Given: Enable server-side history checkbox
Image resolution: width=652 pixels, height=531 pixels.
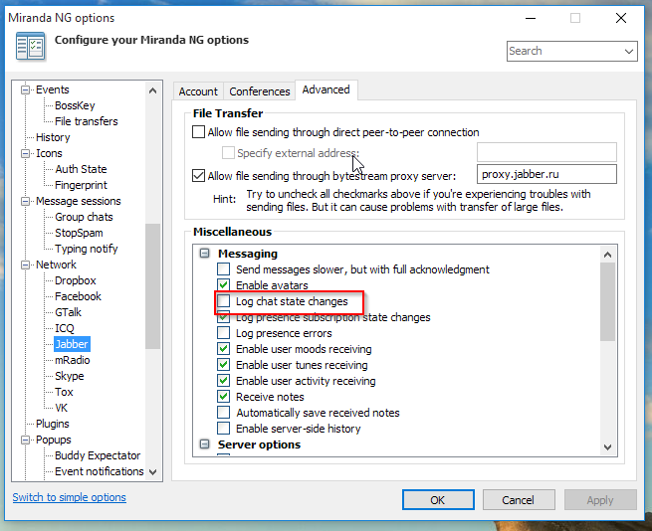Looking at the screenshot, I should (x=224, y=429).
